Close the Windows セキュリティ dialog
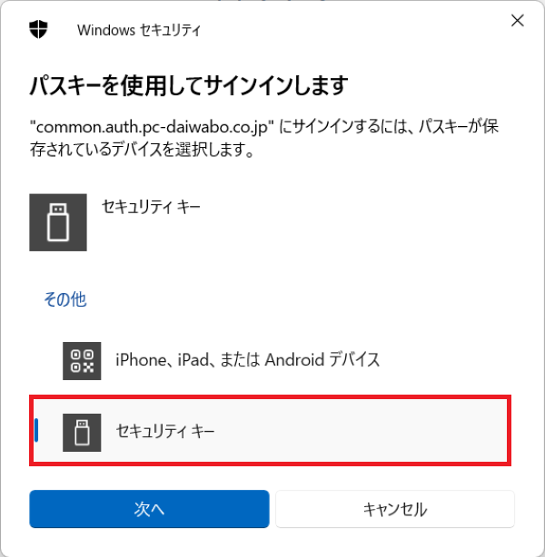 [x=517, y=20]
